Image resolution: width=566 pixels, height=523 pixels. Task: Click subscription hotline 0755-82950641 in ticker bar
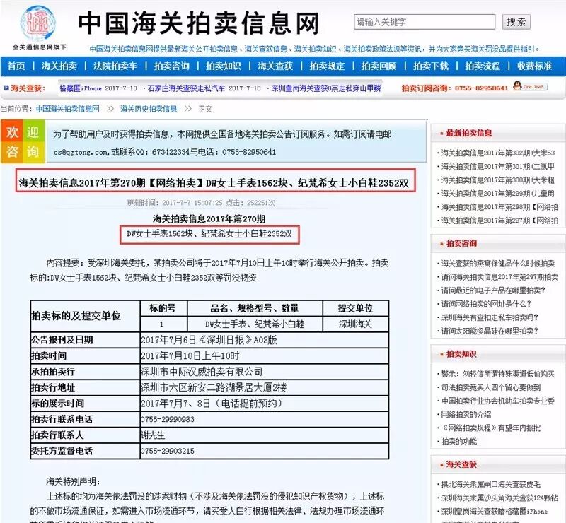(x=481, y=88)
